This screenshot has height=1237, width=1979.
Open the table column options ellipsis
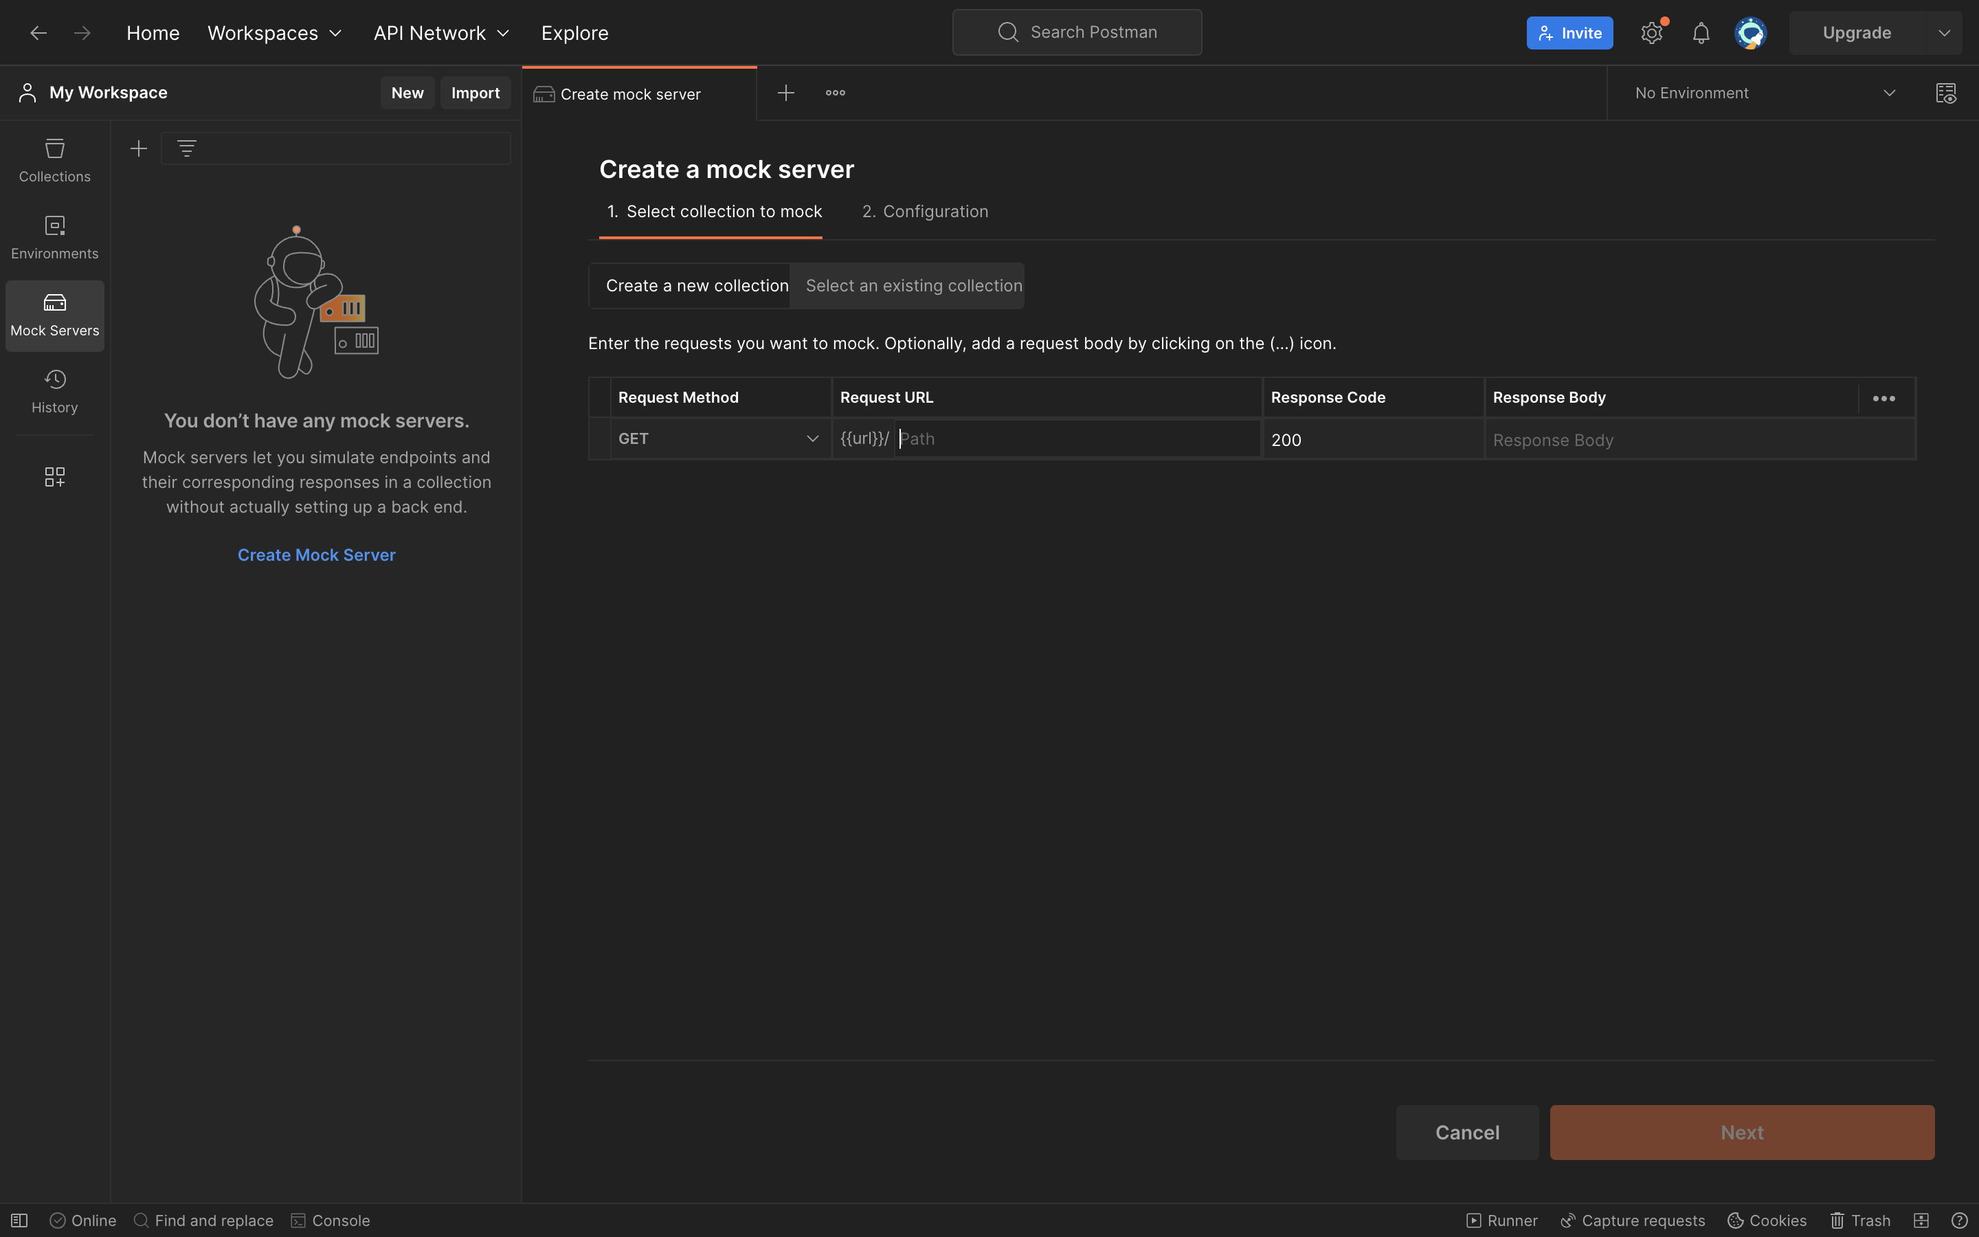point(1884,399)
